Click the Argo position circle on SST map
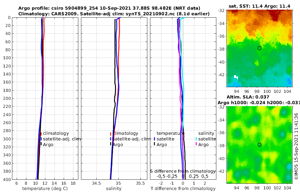Viewport: 300px width, 193px height. tap(259, 48)
